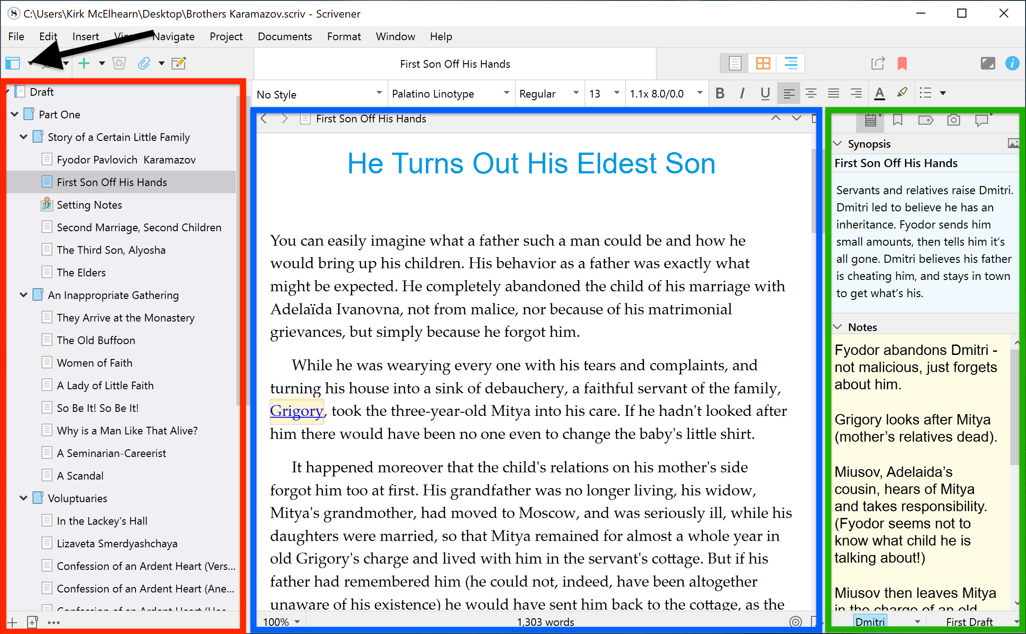Toggle italic formatting
This screenshot has height=634, width=1026.
742,93
